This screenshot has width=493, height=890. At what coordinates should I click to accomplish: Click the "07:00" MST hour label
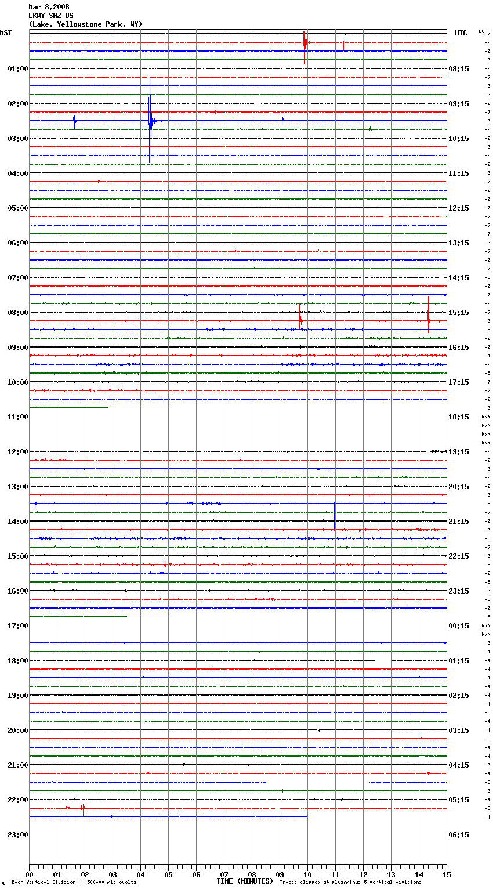point(18,278)
